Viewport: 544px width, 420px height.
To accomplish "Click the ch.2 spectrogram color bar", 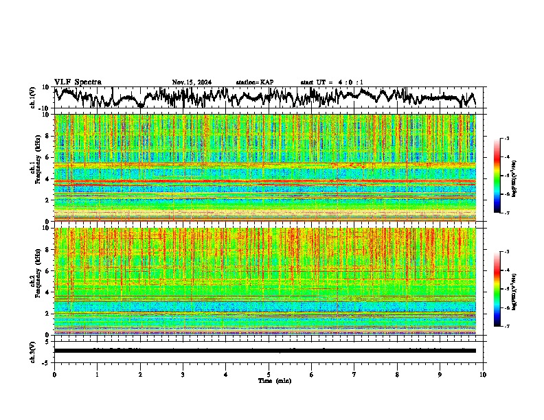I will 497,289.
